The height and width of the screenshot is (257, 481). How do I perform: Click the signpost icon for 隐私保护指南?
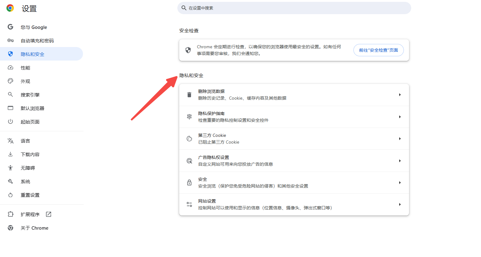189,117
